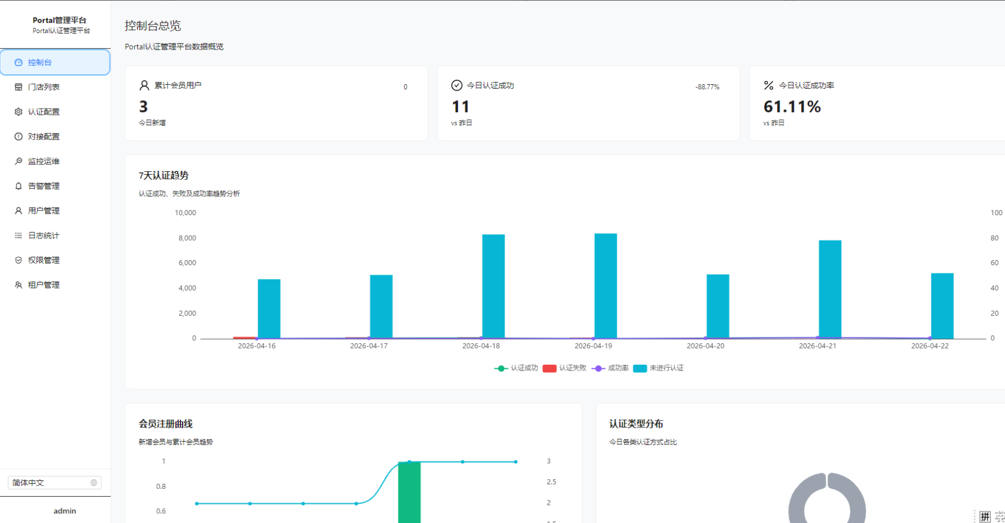Click the gear icon beside 认证配置
This screenshot has height=523, width=1005.
(18, 112)
